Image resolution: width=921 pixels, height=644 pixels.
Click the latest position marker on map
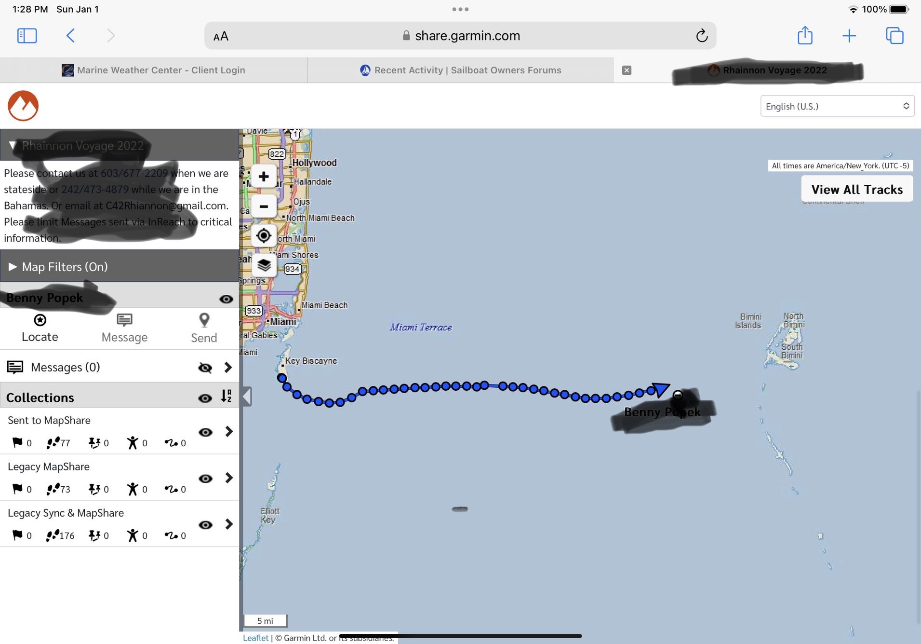(x=678, y=395)
